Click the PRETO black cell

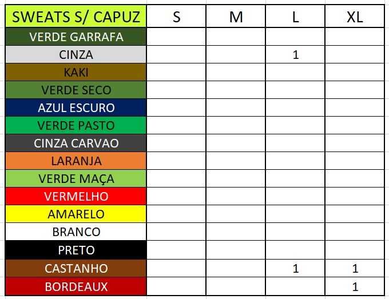pyautogui.click(x=76, y=250)
